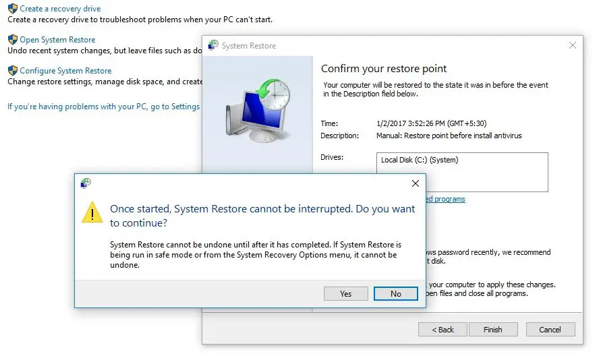Close the System Restore window
The width and height of the screenshot is (599, 356).
point(573,45)
